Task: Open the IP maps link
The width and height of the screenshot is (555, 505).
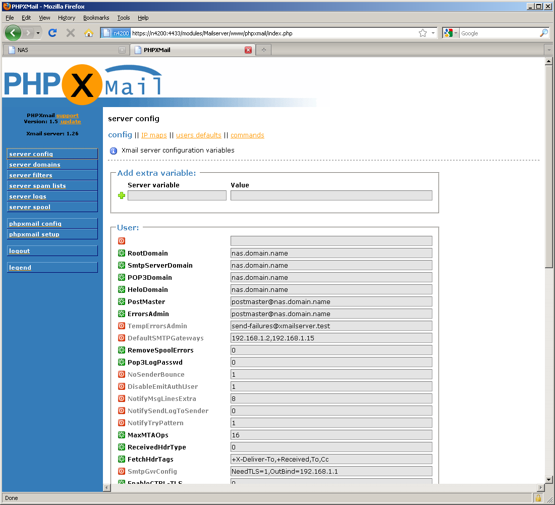Action: pos(154,135)
